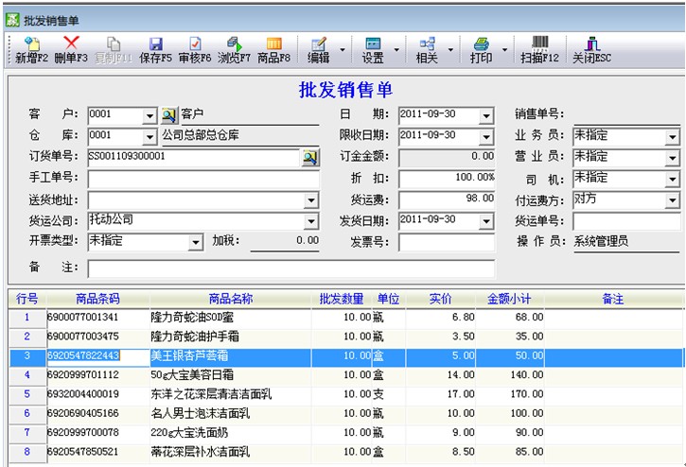
Task: Click the 审核F6 audit icon
Action: click(x=195, y=49)
